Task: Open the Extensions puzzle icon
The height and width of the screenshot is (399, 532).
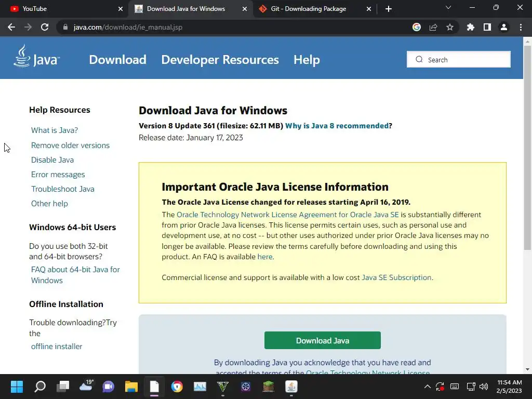Action: pyautogui.click(x=471, y=27)
